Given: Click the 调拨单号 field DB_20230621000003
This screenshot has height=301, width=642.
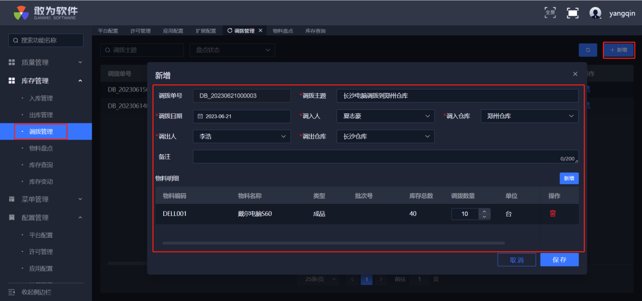Looking at the screenshot, I should click(x=242, y=96).
